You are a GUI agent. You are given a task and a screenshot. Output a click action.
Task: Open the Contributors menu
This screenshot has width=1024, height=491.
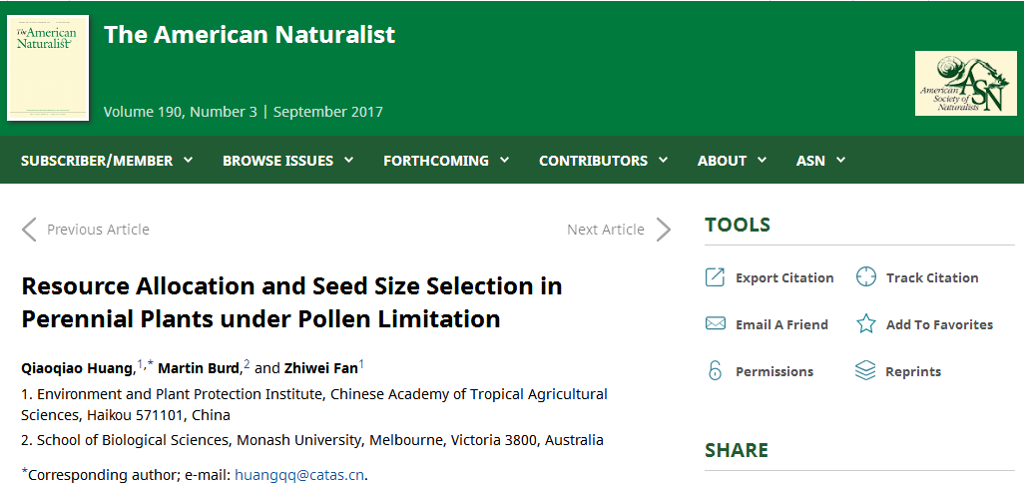coord(604,160)
